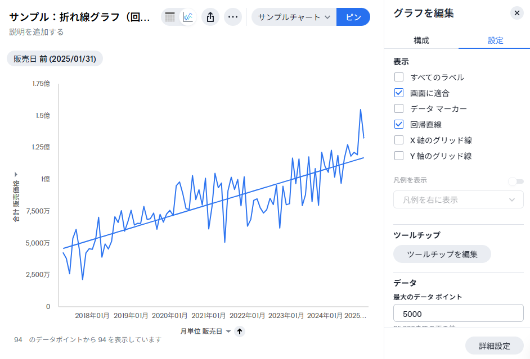Close the グラフを編集 panel
This screenshot has width=530, height=359.
pyautogui.click(x=516, y=13)
